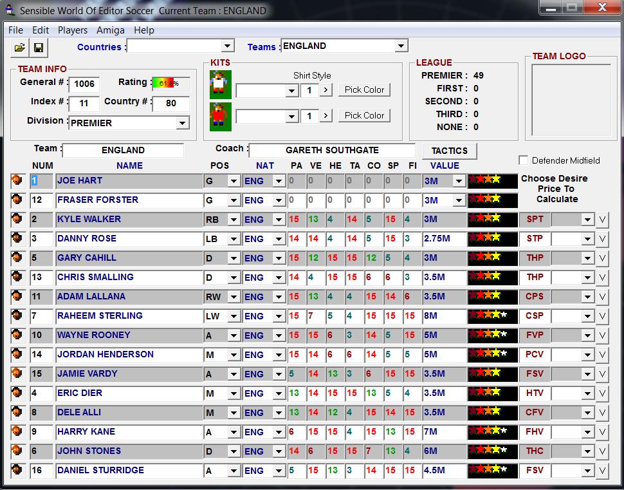Open the Amiga menu
Screen dimensions: 624x490
pyautogui.click(x=111, y=30)
